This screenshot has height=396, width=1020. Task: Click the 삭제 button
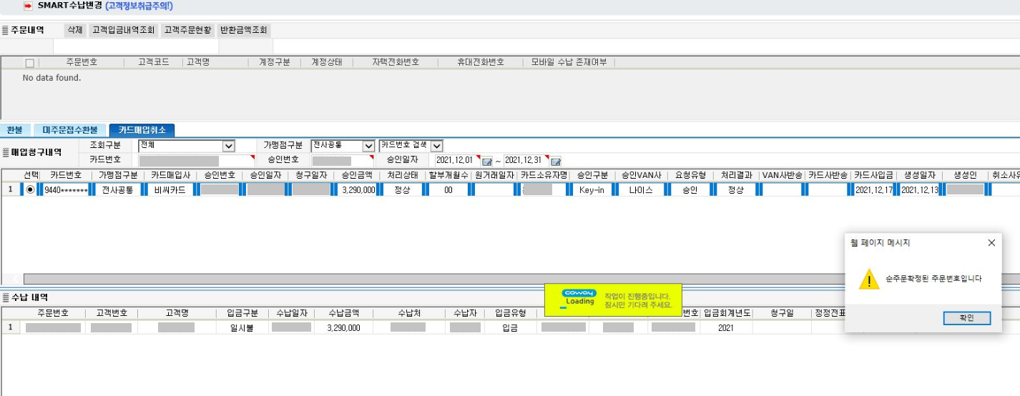[74, 30]
